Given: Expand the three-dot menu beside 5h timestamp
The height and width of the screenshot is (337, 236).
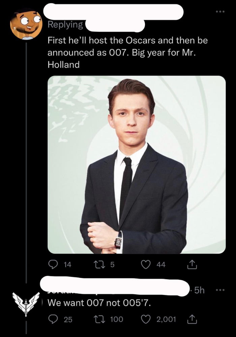Looking at the screenshot, I should (x=220, y=289).
